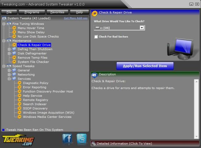Expand the Defrag Then Shutdown node
The width and height of the screenshot is (201, 148).
point(9,49)
